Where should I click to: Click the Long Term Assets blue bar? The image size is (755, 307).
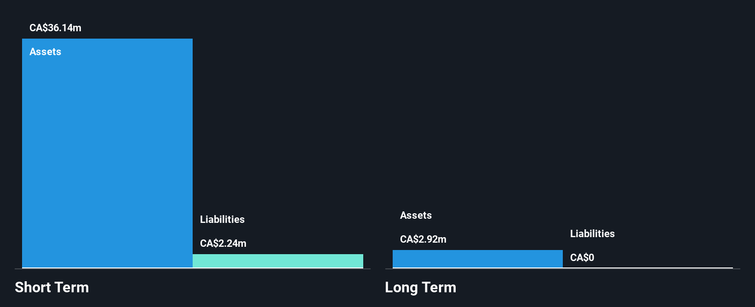[x=478, y=259]
